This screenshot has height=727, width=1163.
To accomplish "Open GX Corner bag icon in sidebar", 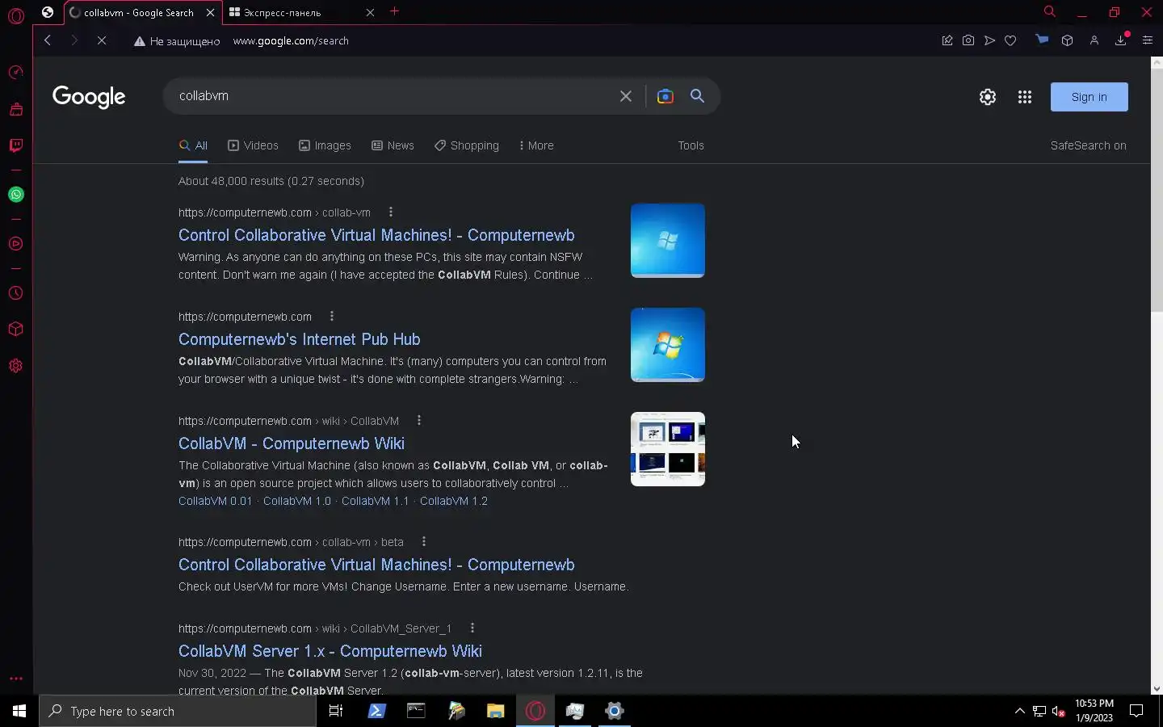I will (15, 109).
